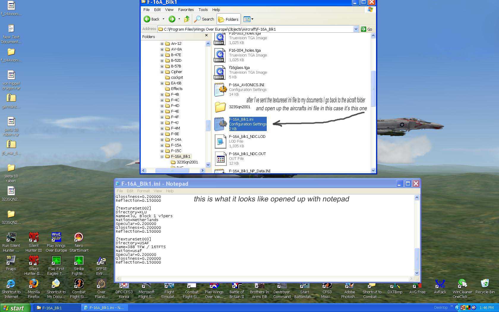Click the ZoneAlarm icon in system tray
The image size is (499, 312).
point(463,308)
